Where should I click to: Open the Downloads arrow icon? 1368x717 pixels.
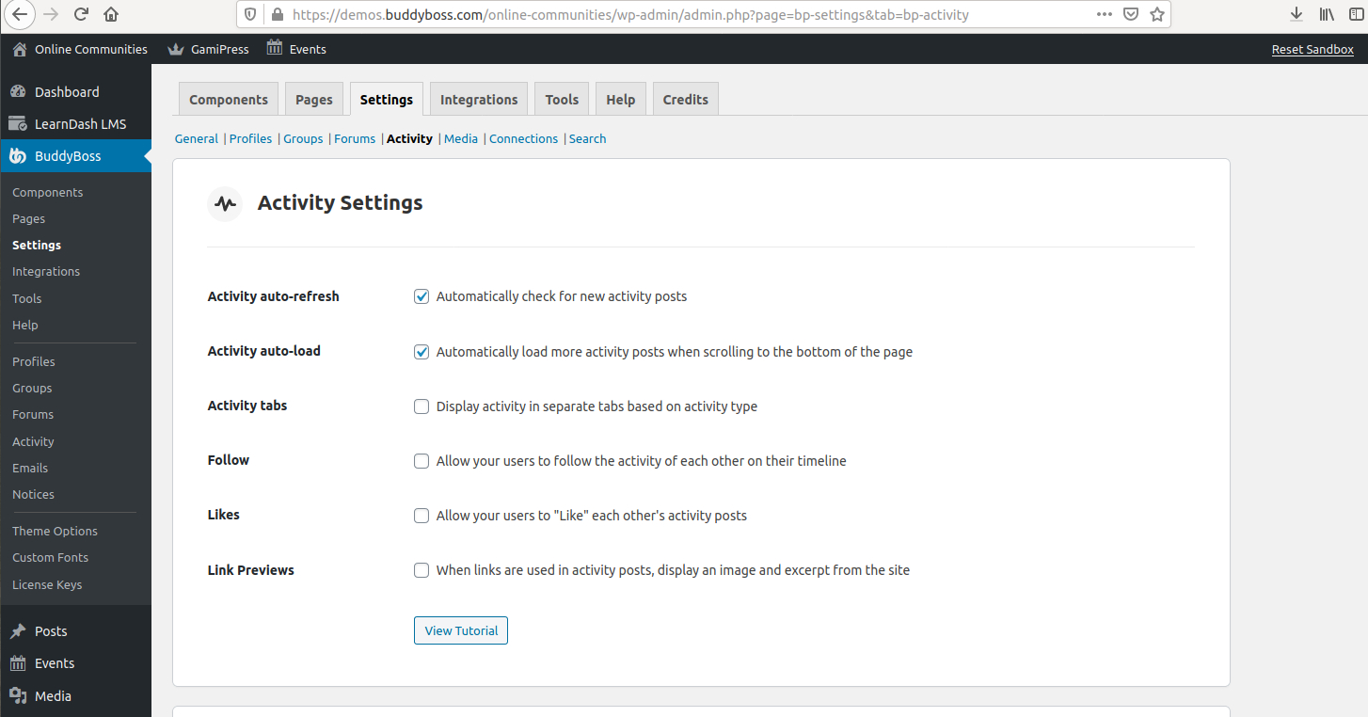1296,14
